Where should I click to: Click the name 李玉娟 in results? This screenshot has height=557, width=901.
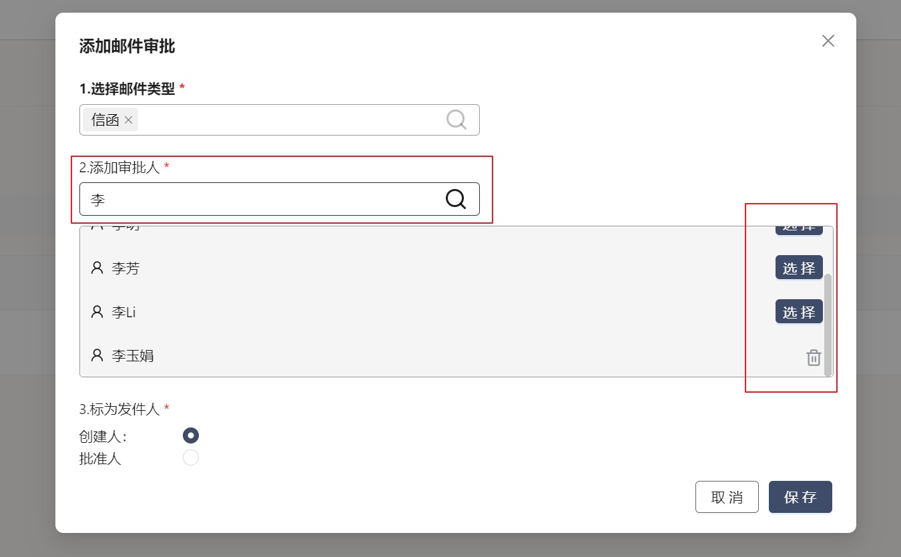coord(133,355)
